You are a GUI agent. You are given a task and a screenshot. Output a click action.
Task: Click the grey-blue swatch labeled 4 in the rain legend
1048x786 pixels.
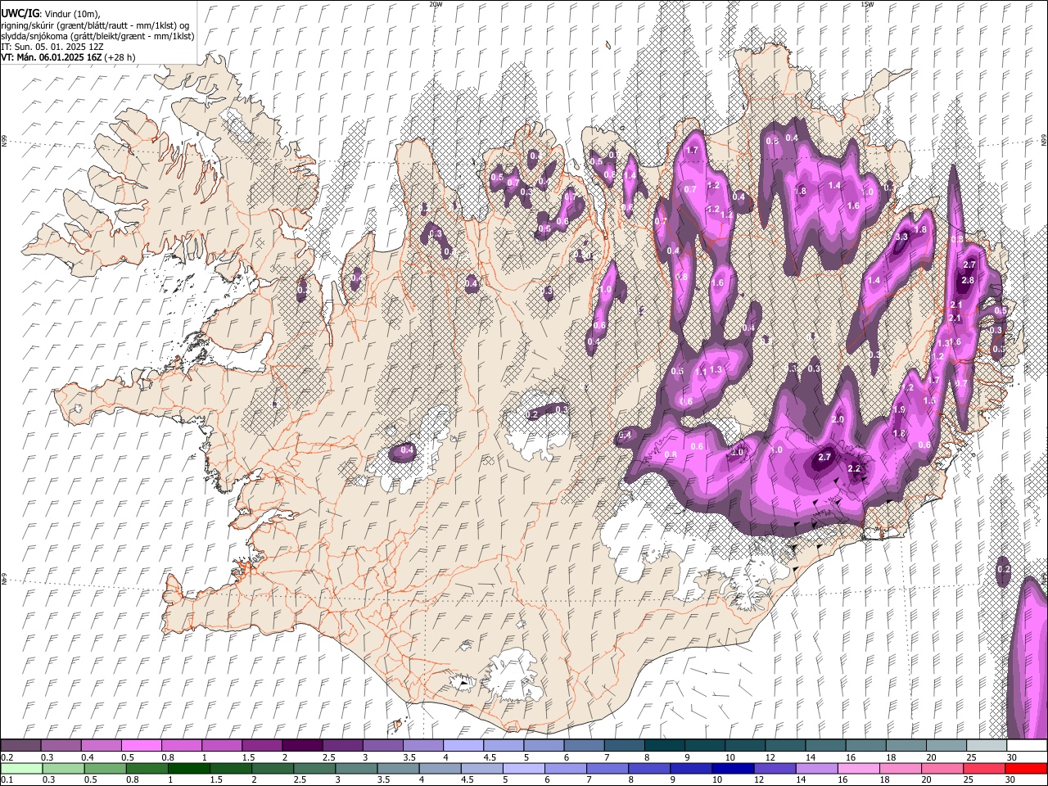point(440,768)
